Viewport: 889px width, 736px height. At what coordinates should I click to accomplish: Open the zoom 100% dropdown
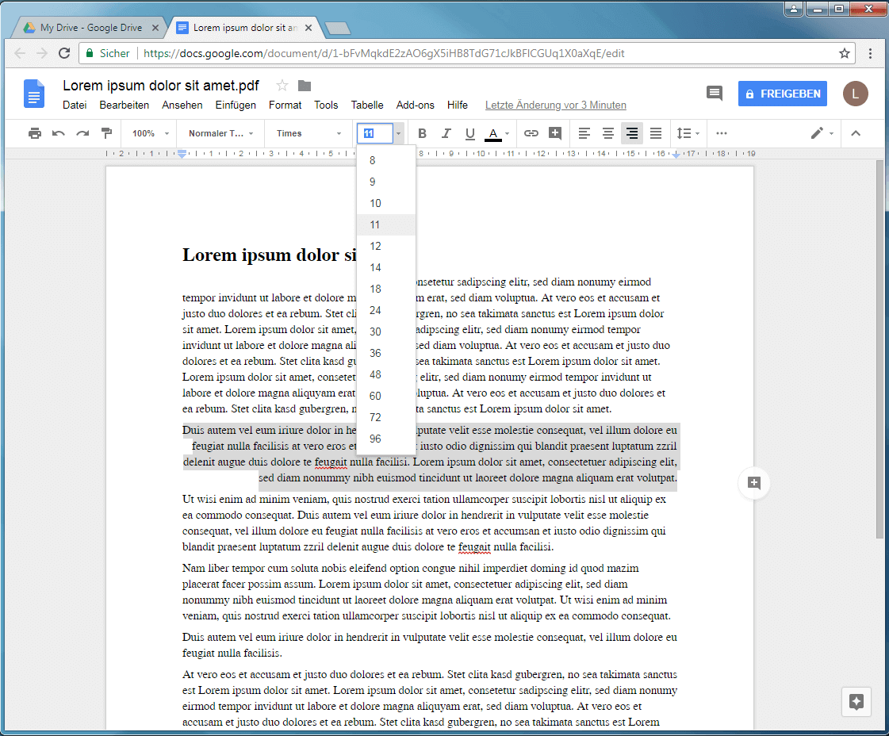150,133
